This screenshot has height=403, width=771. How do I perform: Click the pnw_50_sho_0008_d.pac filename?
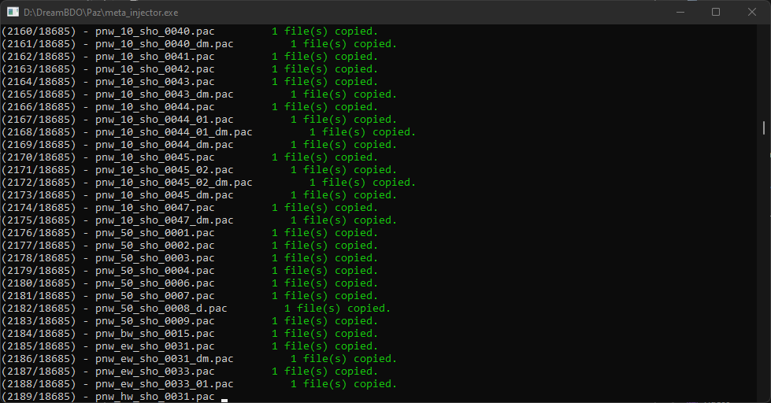click(x=161, y=309)
